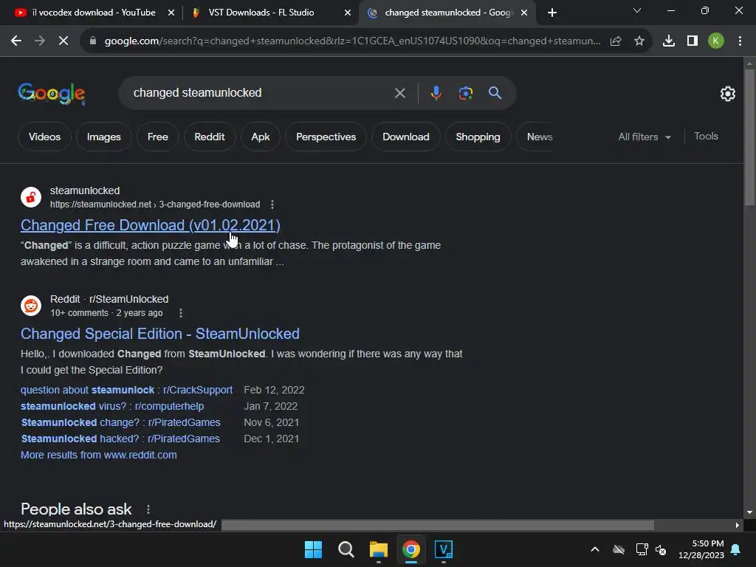This screenshot has height=567, width=756.
Task: Open Windows taskbar search
Action: point(346,549)
